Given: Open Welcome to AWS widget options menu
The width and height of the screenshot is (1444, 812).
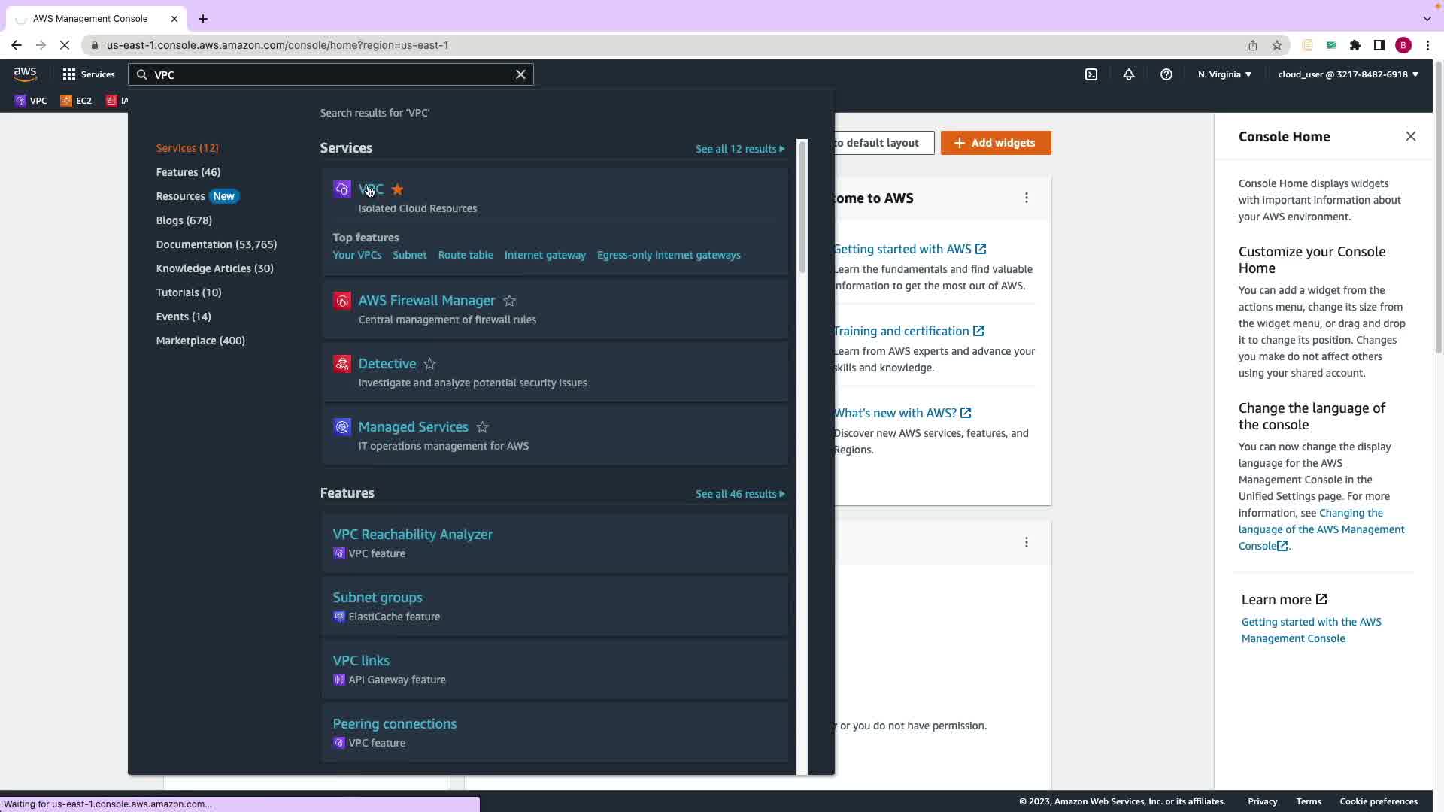Looking at the screenshot, I should [1027, 198].
